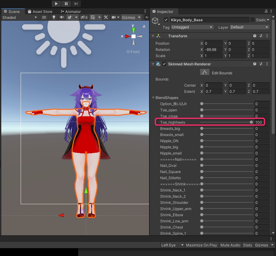Open scene camera settings icon

pyautogui.click(x=114, y=17)
